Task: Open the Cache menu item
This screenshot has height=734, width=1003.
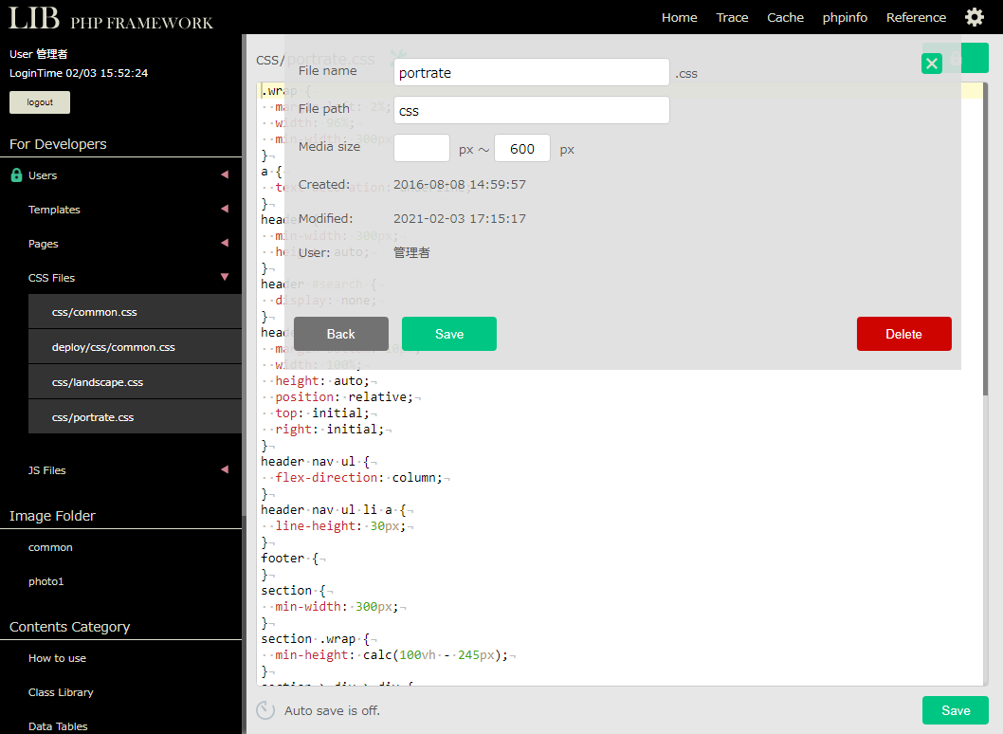Action: coord(785,17)
